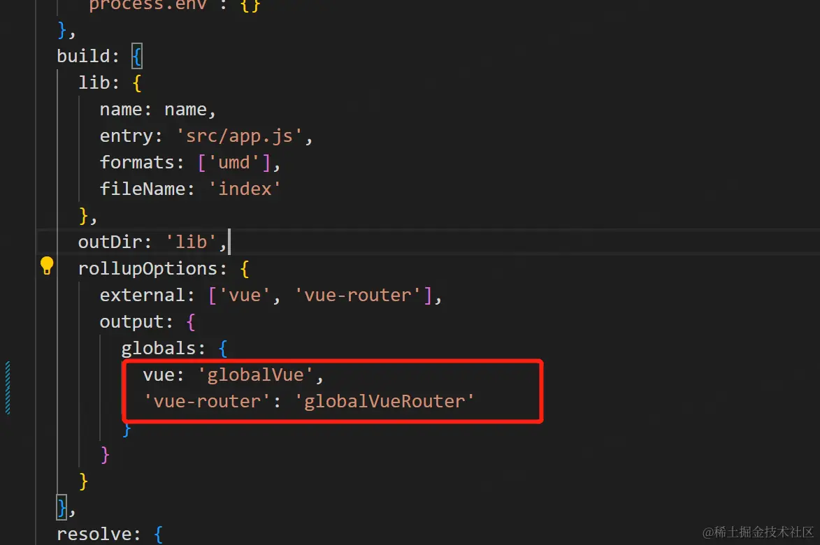Screen dimensions: 820x545
Task: Click the outDir 'lib' string value
Action: [191, 242]
